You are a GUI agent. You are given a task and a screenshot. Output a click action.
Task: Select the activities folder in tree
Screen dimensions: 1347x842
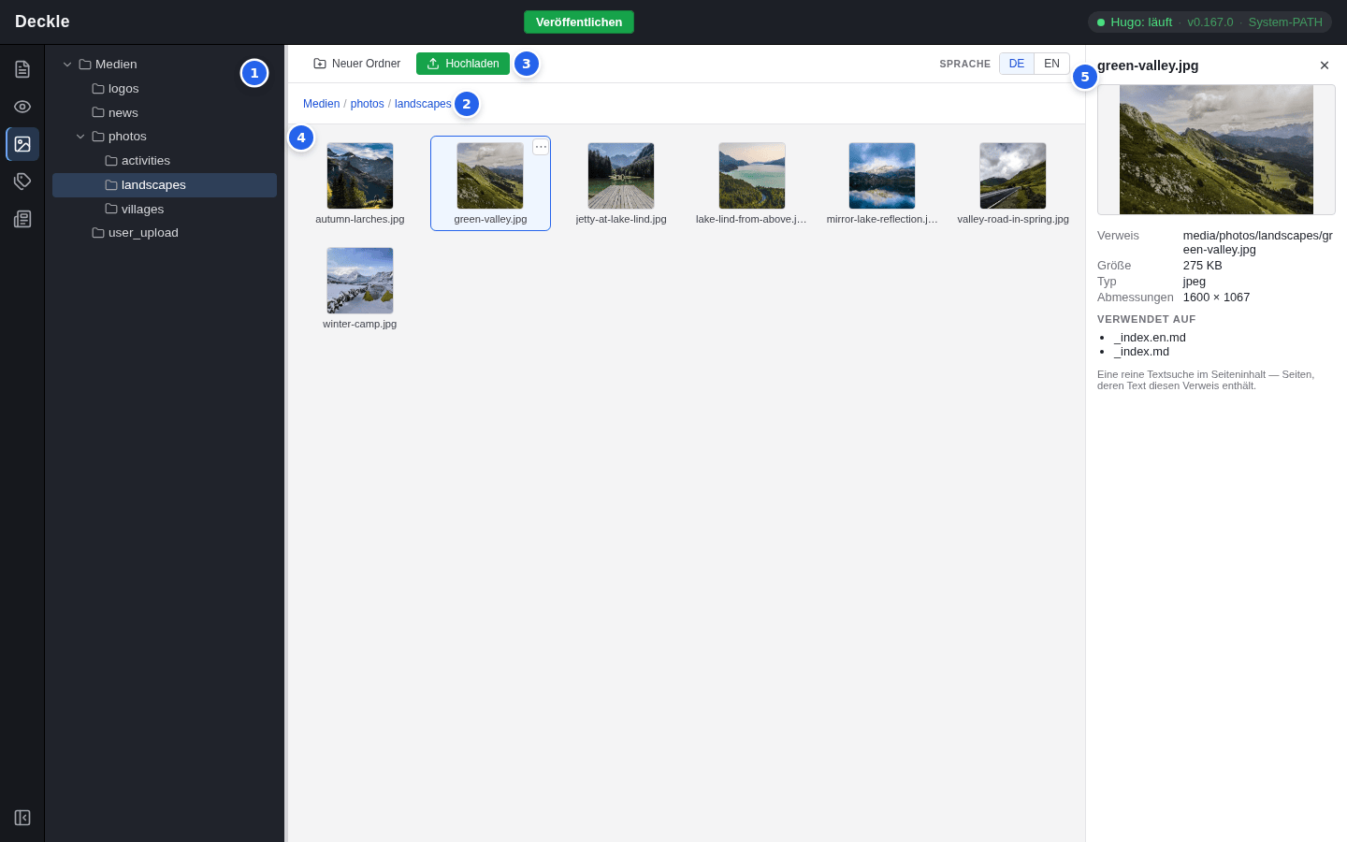click(165, 161)
